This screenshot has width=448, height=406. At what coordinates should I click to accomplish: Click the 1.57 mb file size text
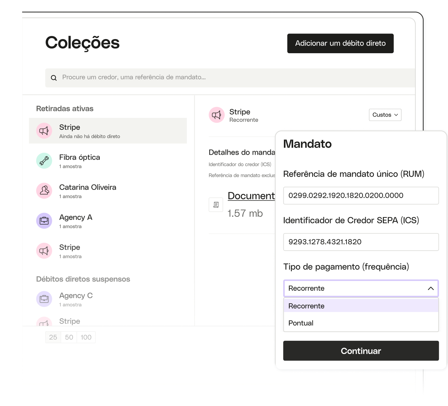(245, 213)
